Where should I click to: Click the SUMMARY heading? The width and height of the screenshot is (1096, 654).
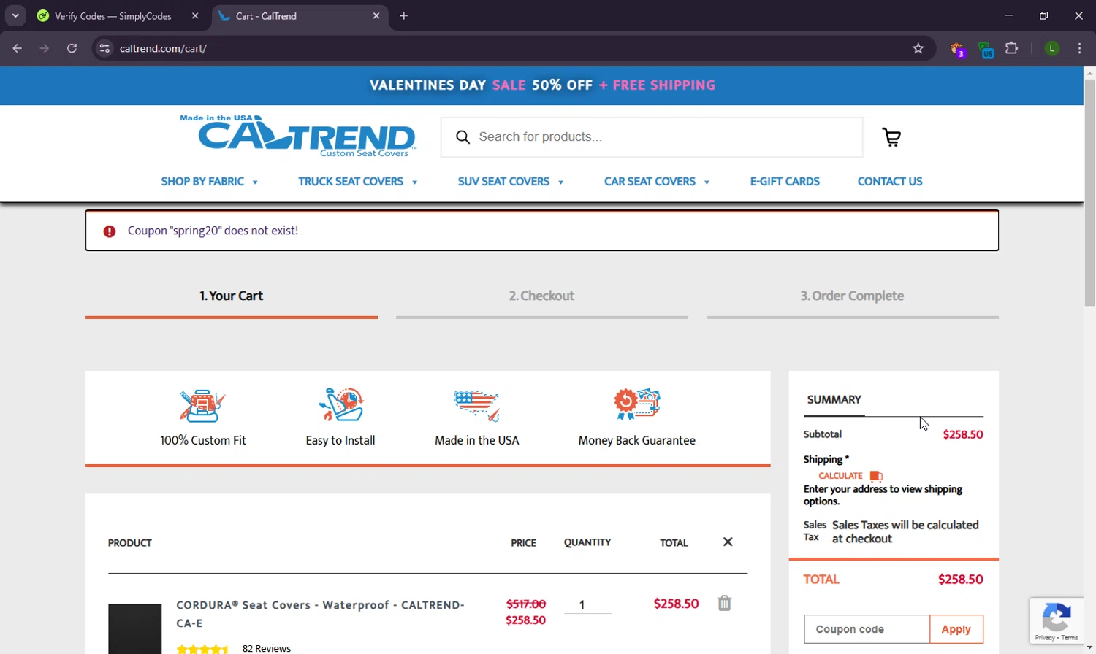pyautogui.click(x=834, y=399)
